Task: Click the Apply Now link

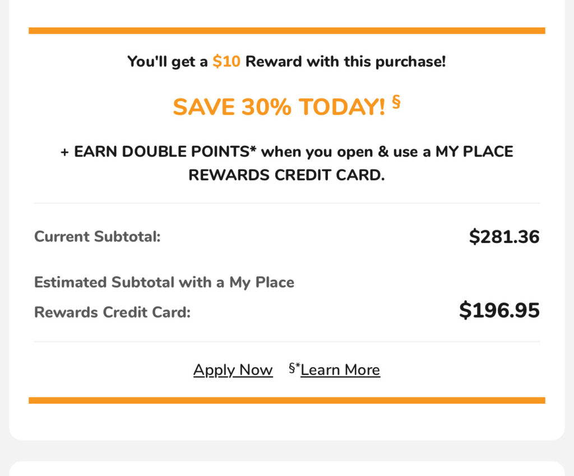Action: tap(233, 370)
